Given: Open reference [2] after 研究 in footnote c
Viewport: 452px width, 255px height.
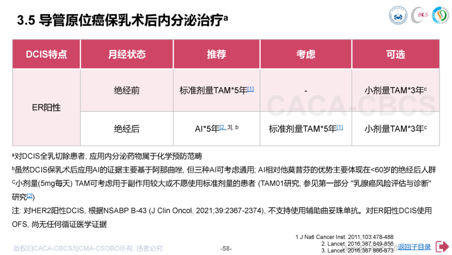Looking at the screenshot, I should 30,195.
